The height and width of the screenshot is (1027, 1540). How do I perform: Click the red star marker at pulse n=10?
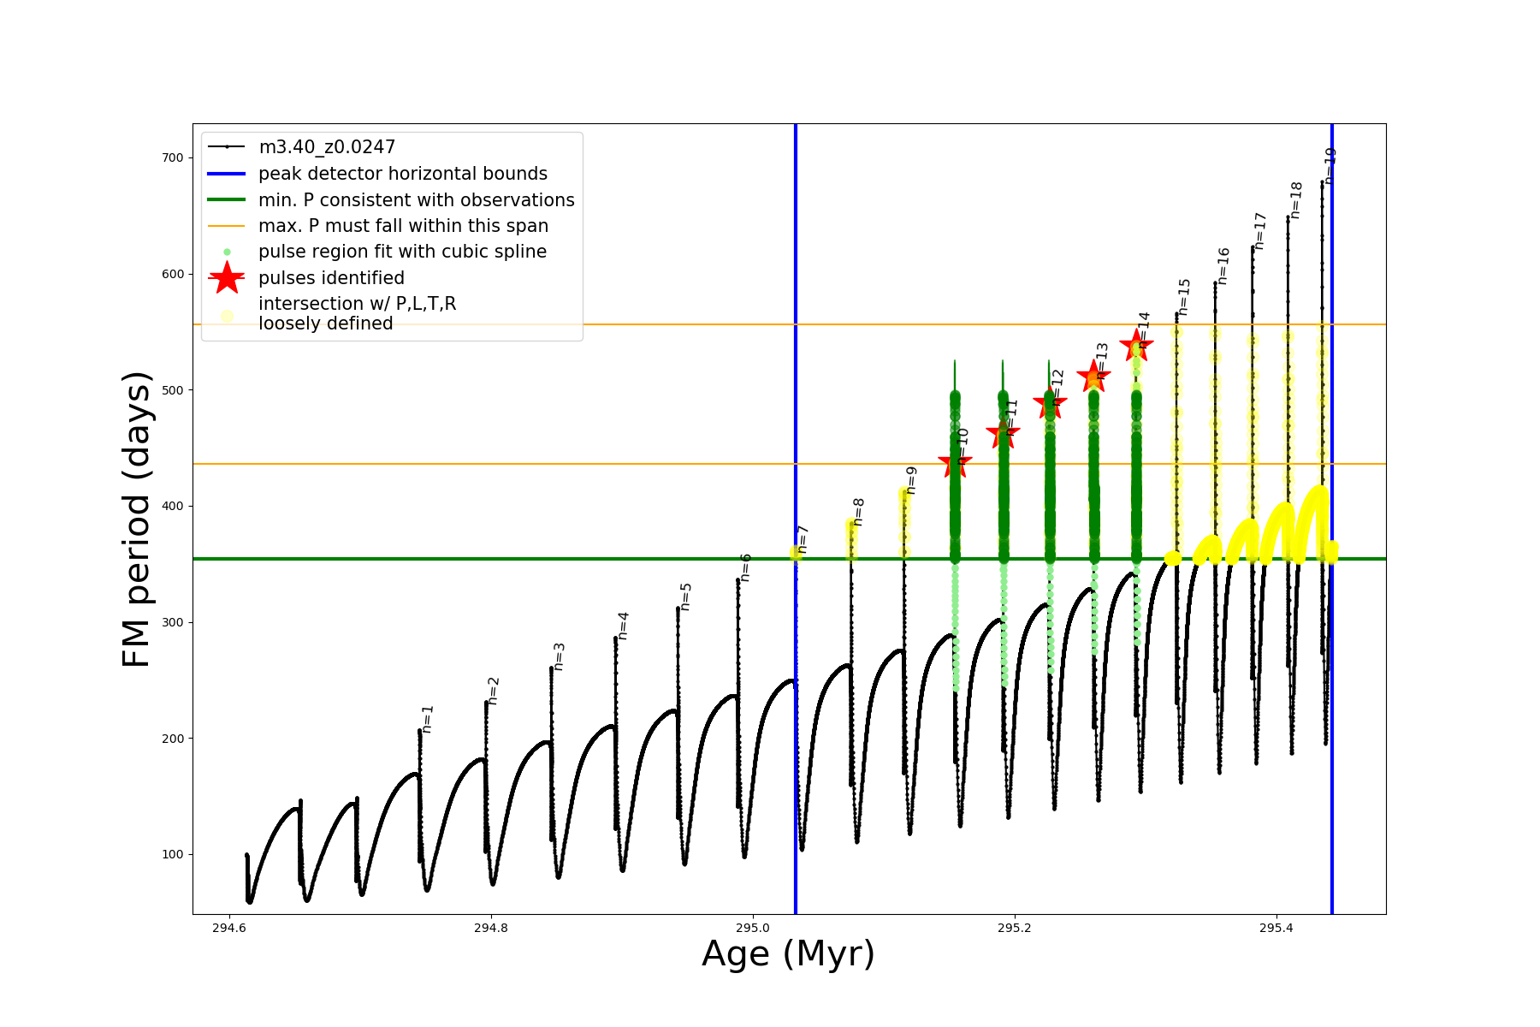(955, 463)
